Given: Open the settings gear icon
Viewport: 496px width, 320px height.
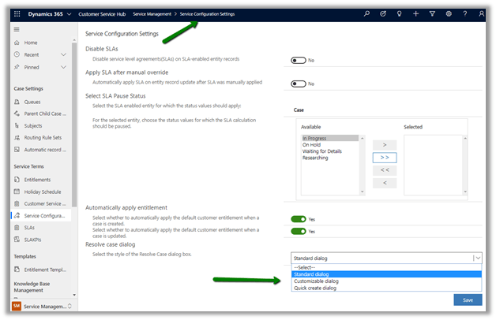Looking at the screenshot, I should [x=449, y=13].
